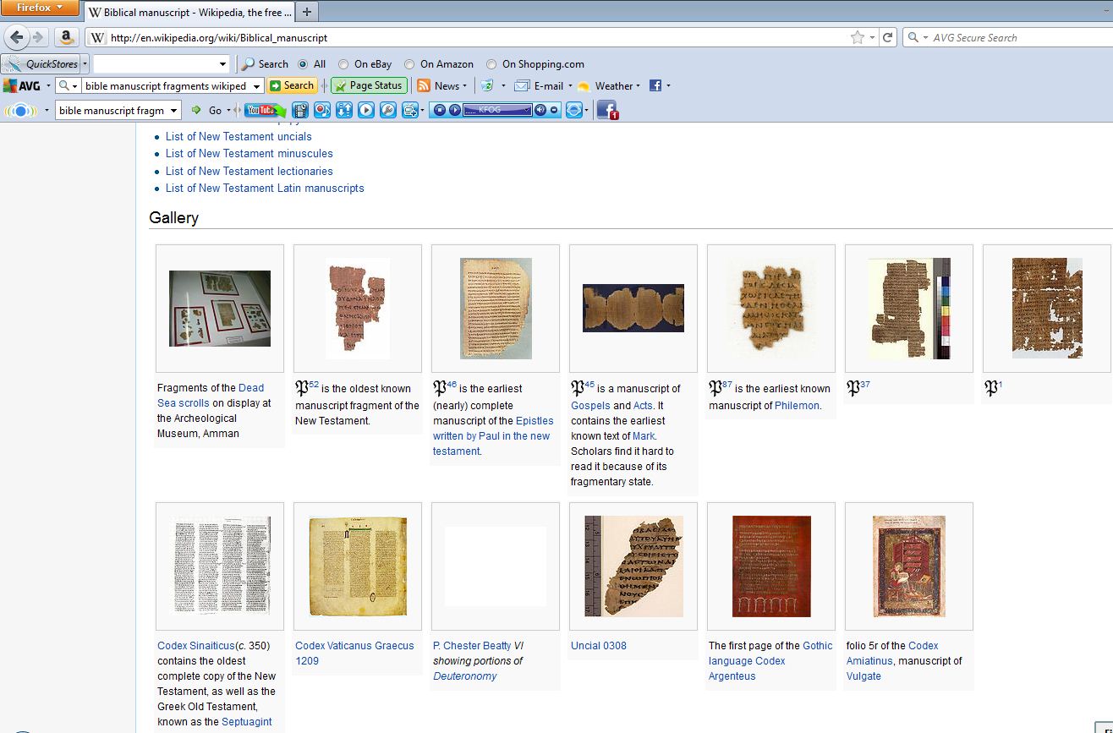Expand the QuickStores search box dropdown

pyautogui.click(x=222, y=64)
